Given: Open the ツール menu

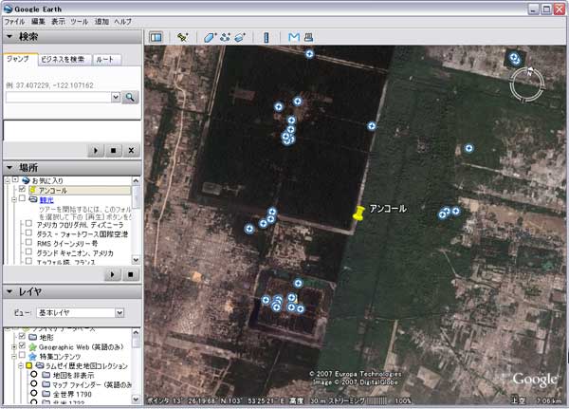Looking at the screenshot, I should tap(78, 21).
